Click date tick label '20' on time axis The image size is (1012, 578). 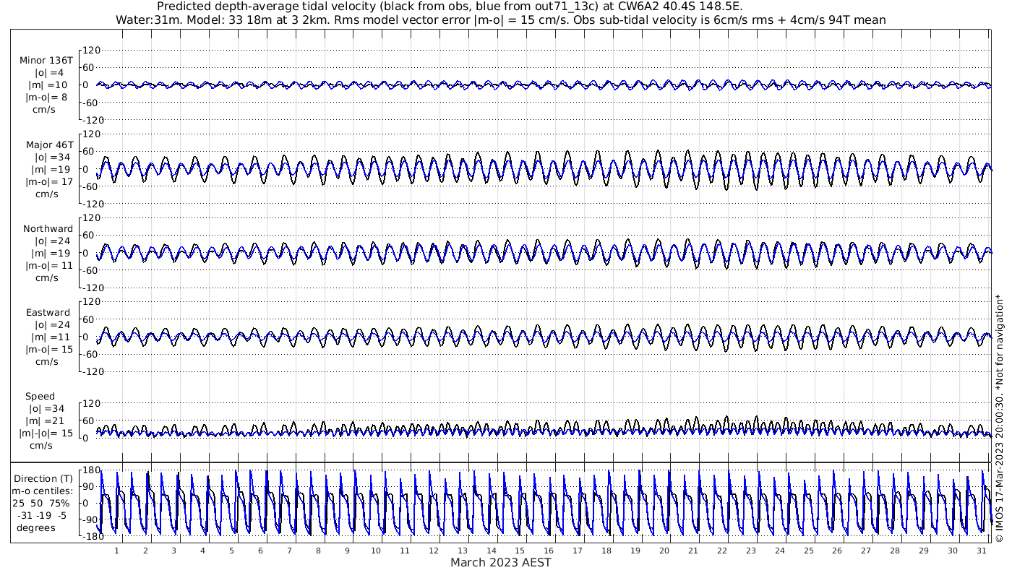664,551
